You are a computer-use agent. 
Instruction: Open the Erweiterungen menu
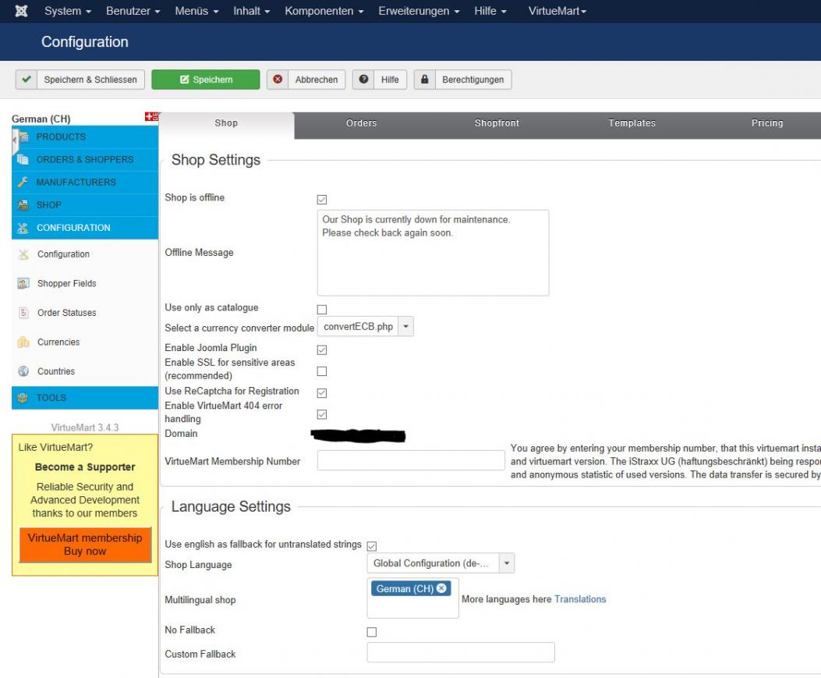[419, 12]
